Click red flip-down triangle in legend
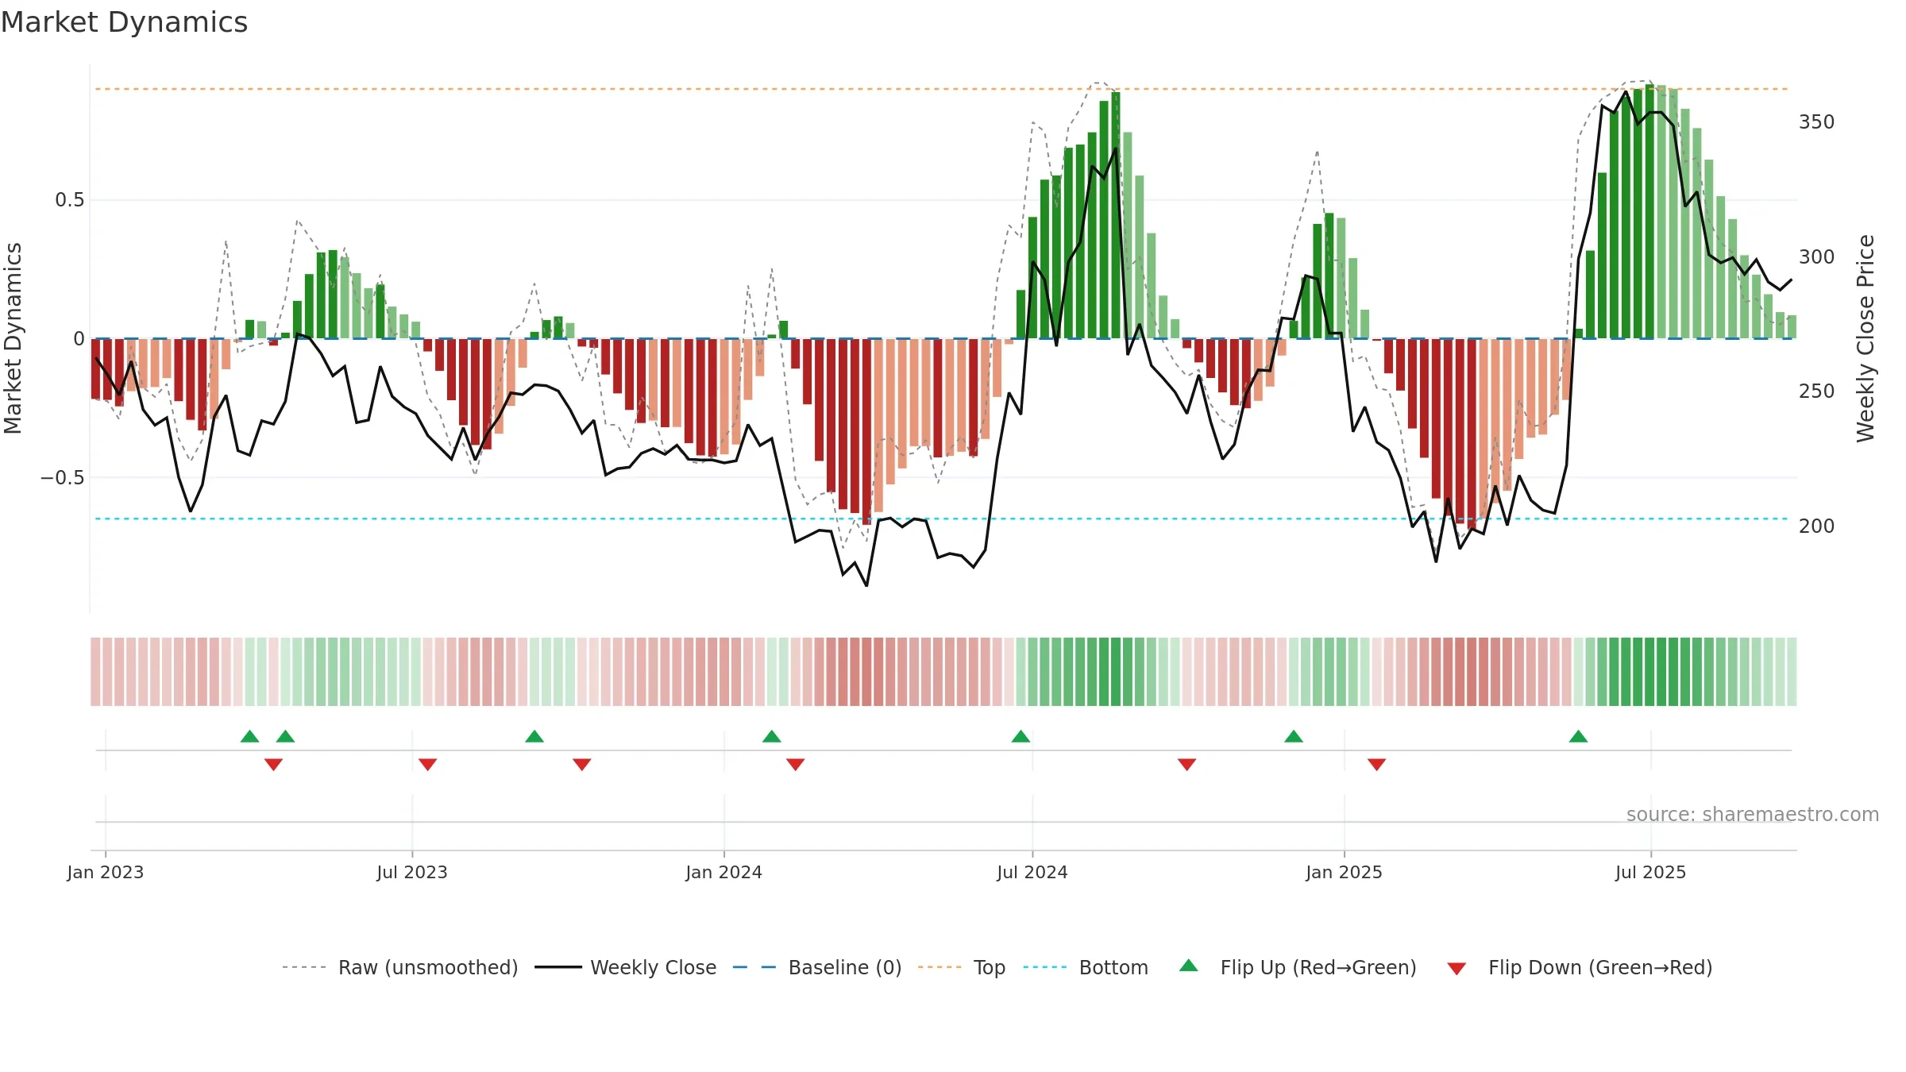 [1457, 969]
